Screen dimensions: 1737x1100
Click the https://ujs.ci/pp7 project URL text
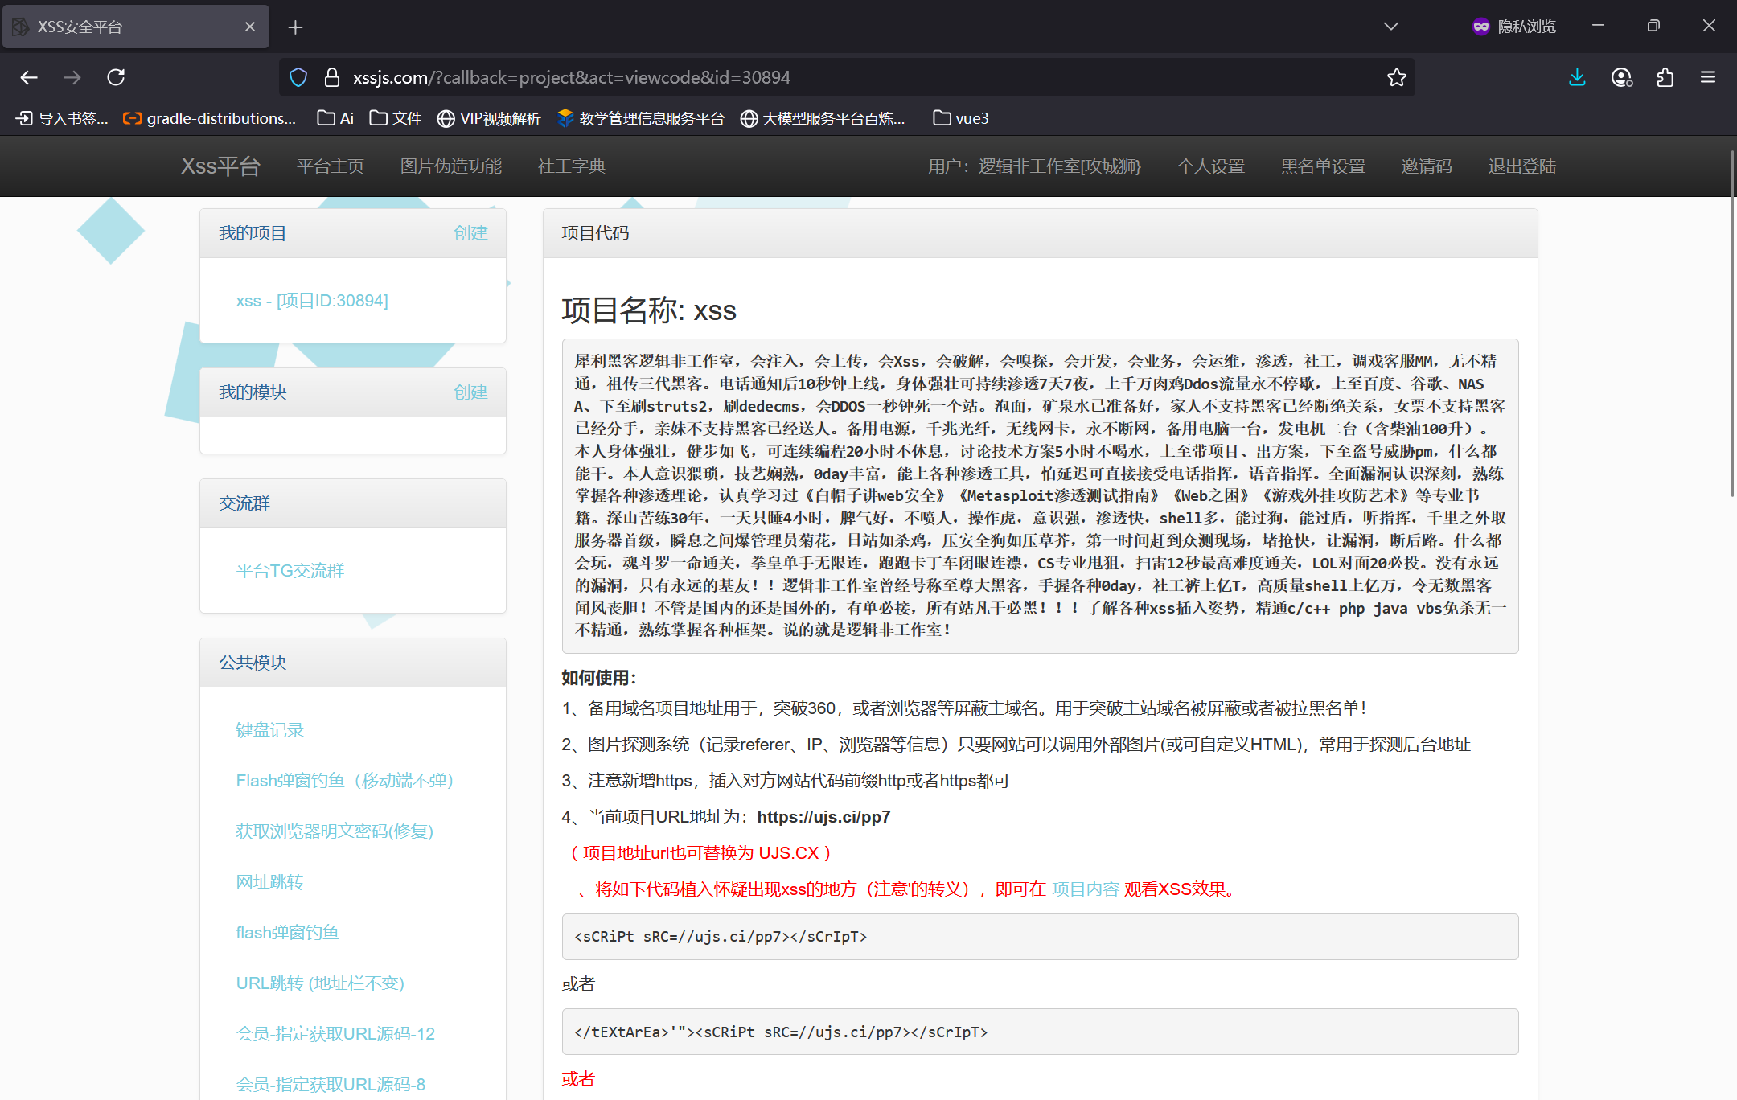[823, 817]
